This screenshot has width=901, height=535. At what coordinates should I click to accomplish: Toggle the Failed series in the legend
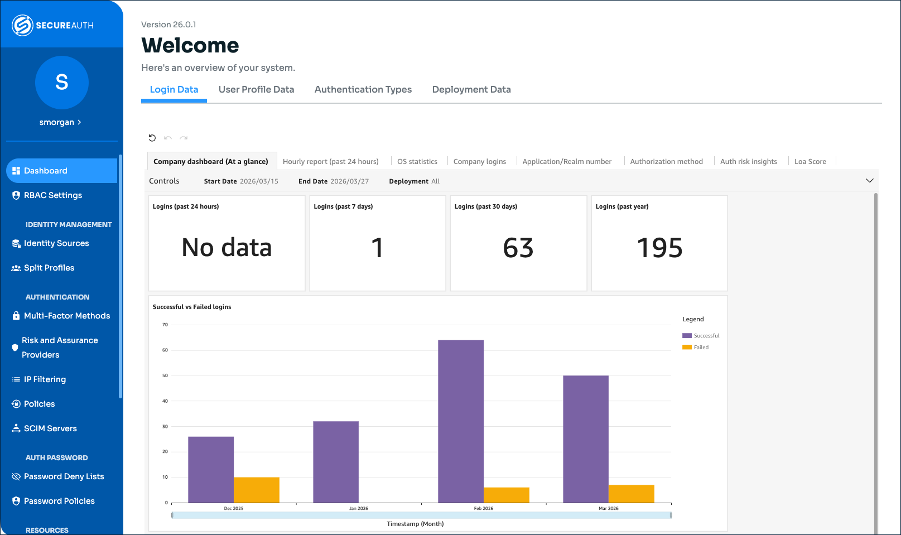[696, 347]
